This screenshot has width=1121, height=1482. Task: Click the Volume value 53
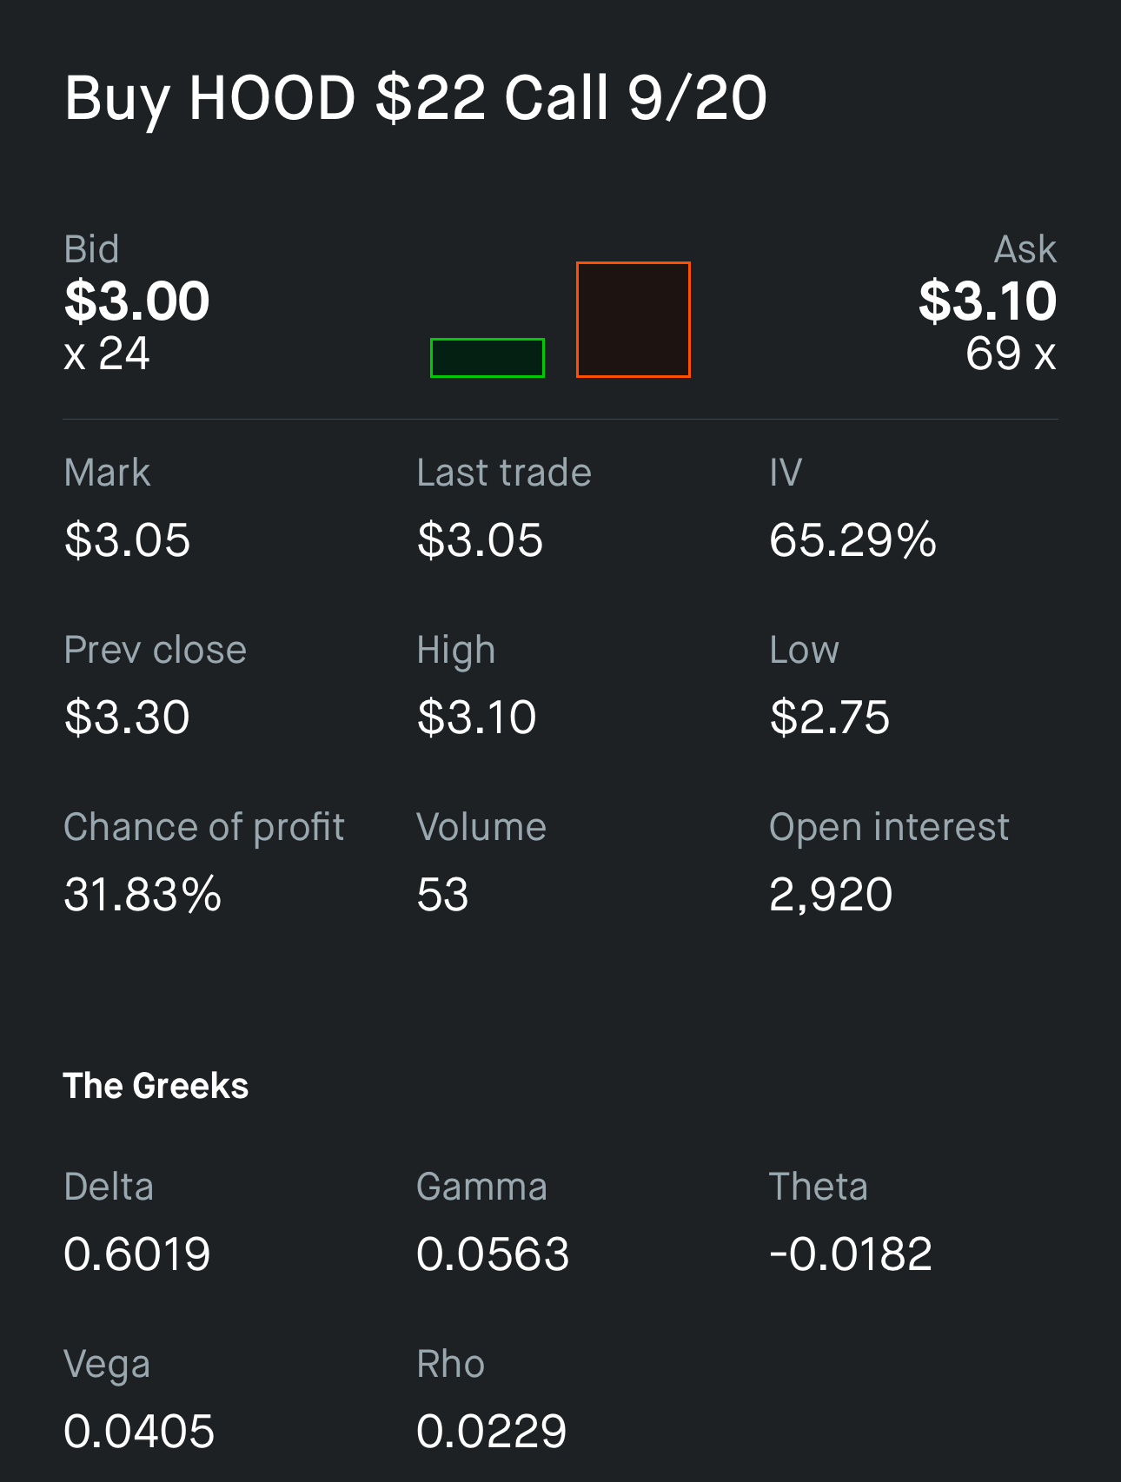442,895
